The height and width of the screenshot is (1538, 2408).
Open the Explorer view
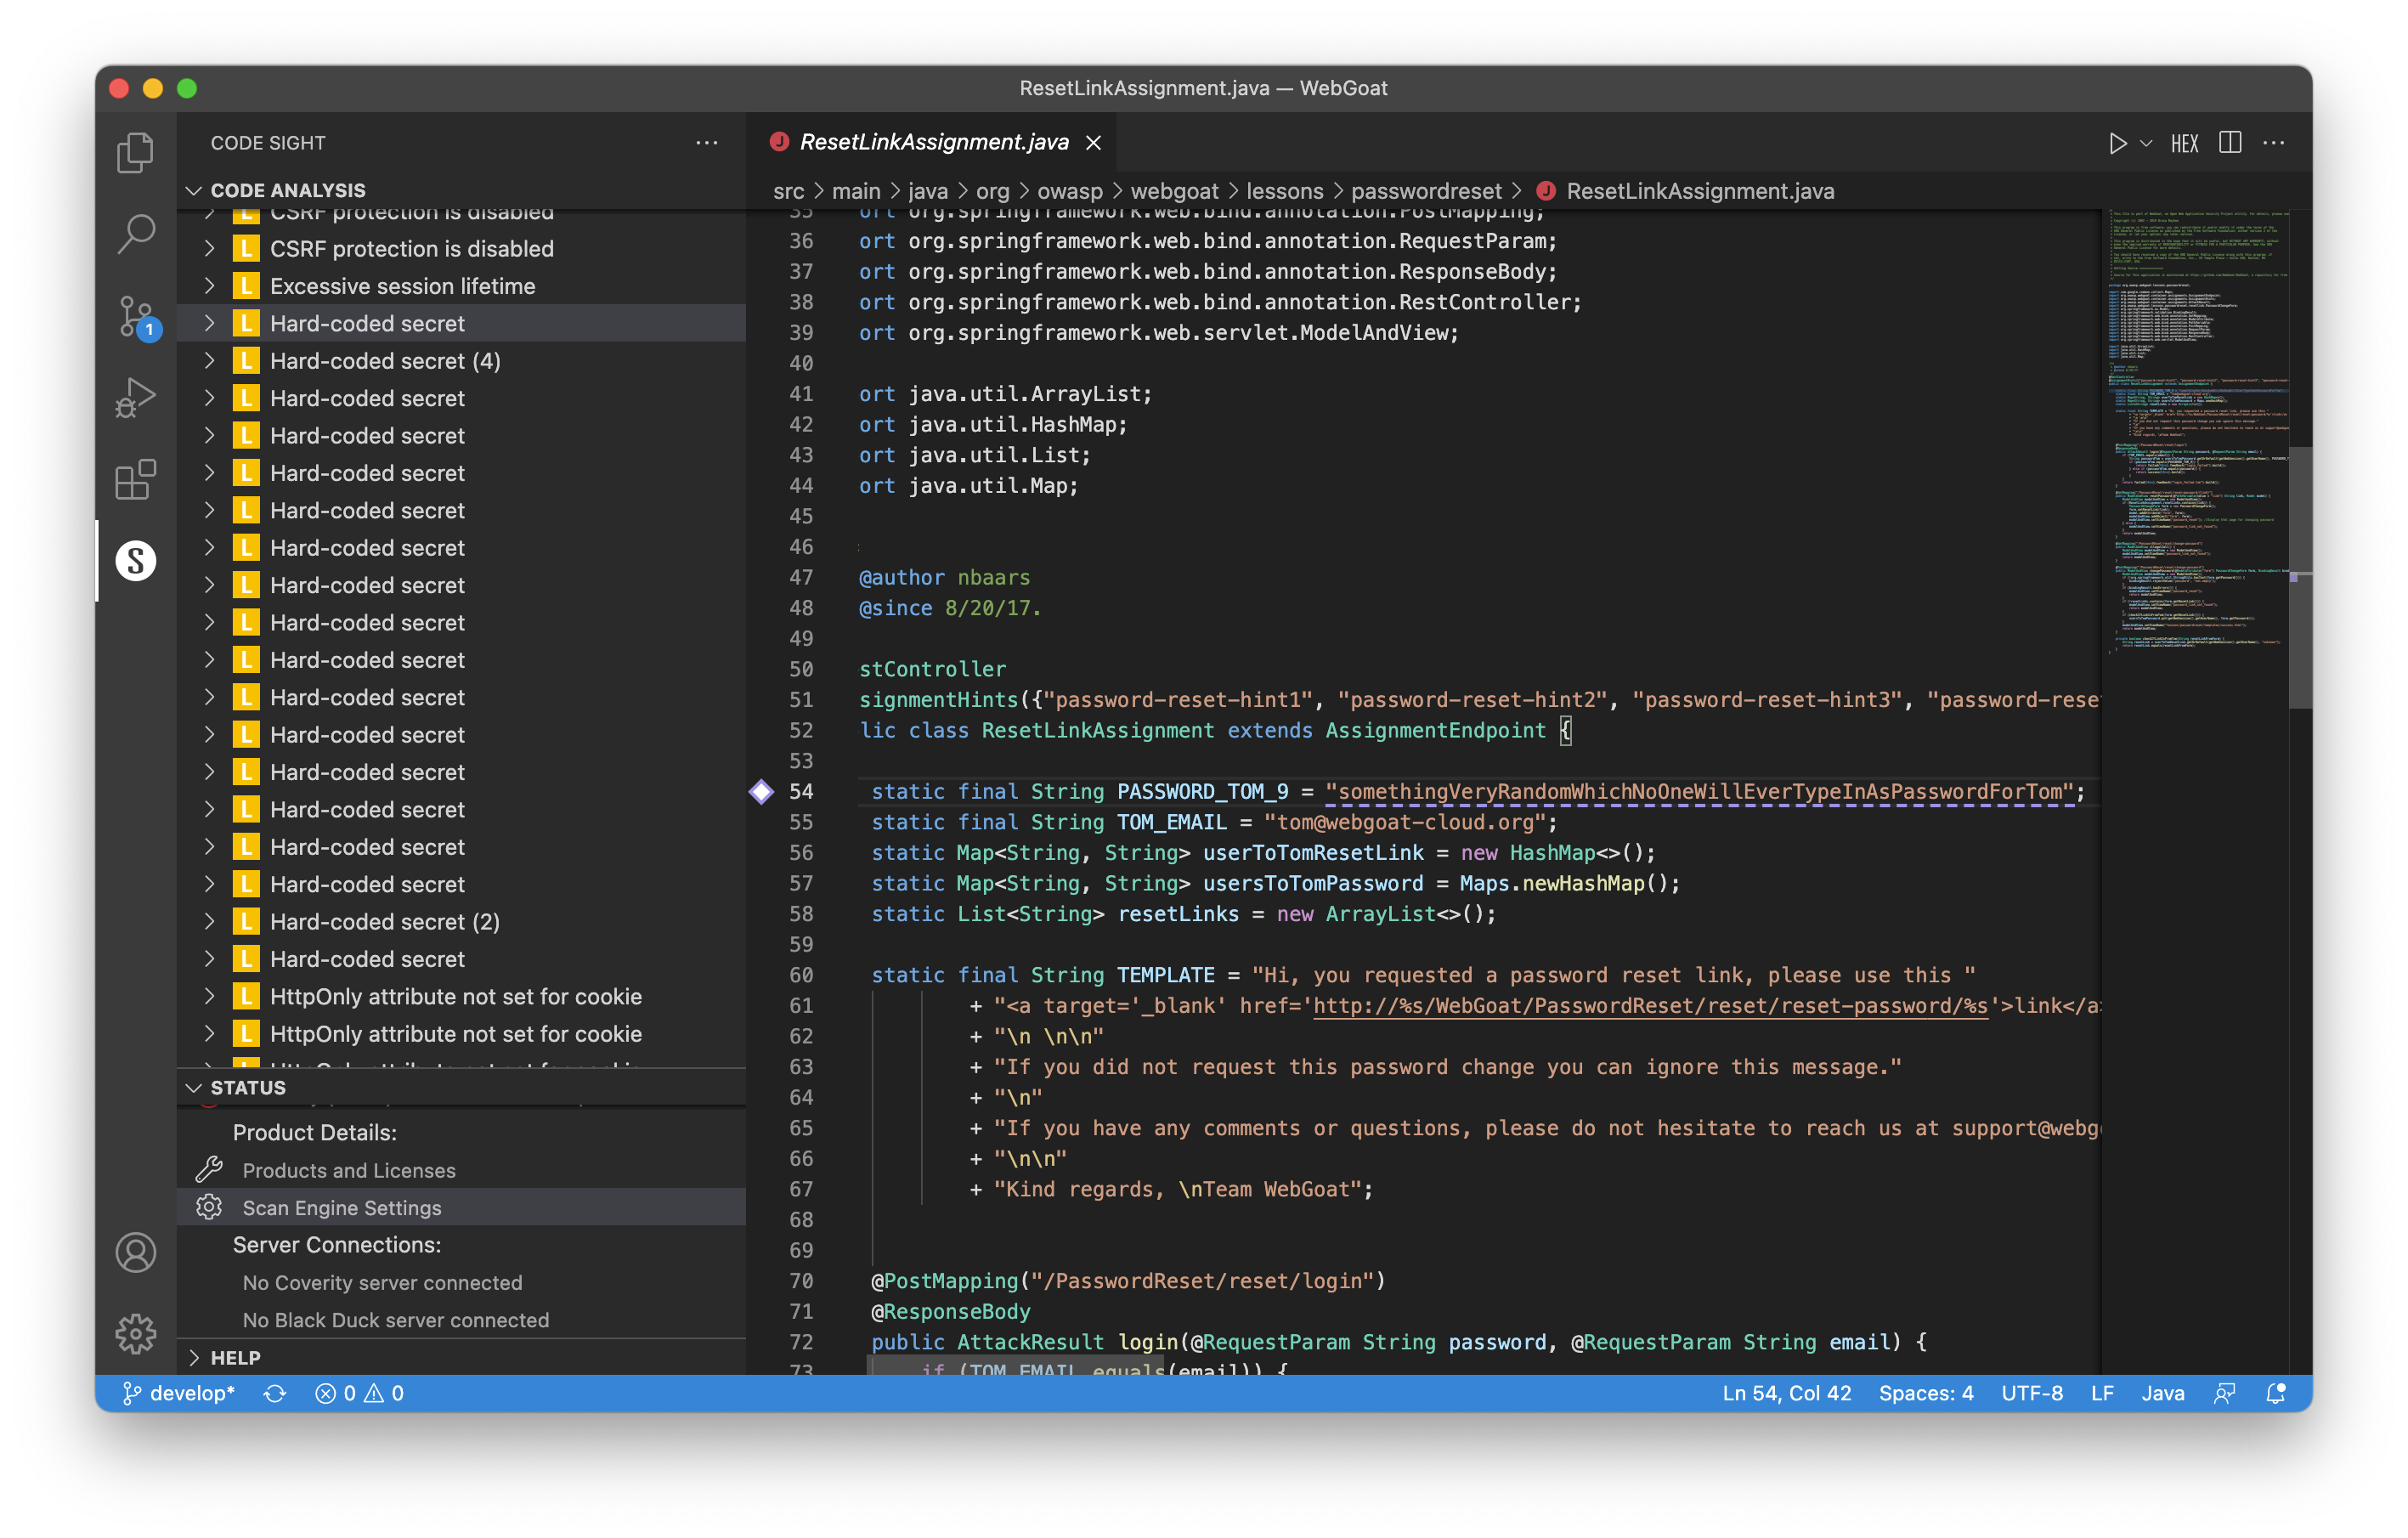135,151
